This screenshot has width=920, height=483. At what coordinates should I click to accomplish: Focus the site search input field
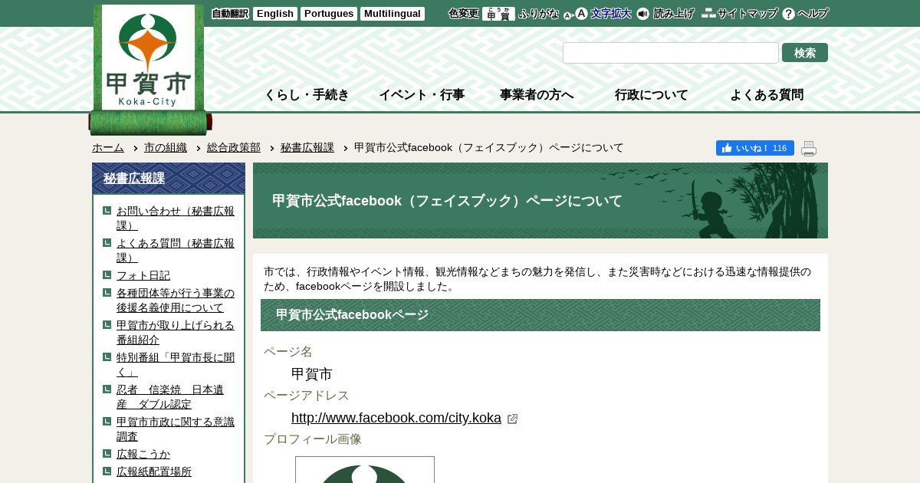[x=671, y=53]
